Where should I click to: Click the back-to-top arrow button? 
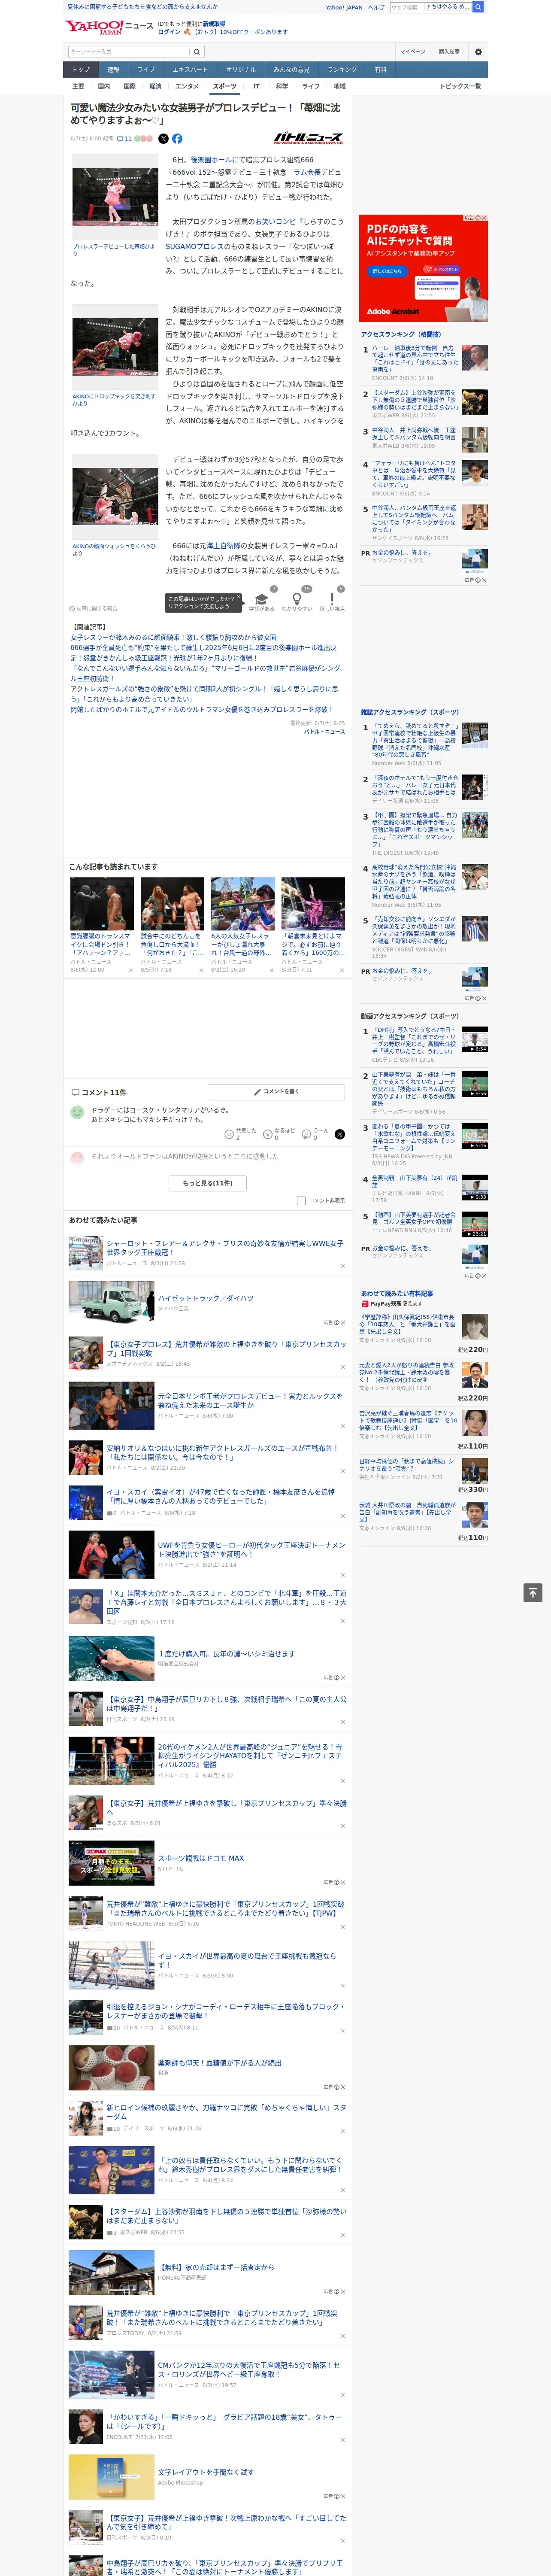point(533,1592)
